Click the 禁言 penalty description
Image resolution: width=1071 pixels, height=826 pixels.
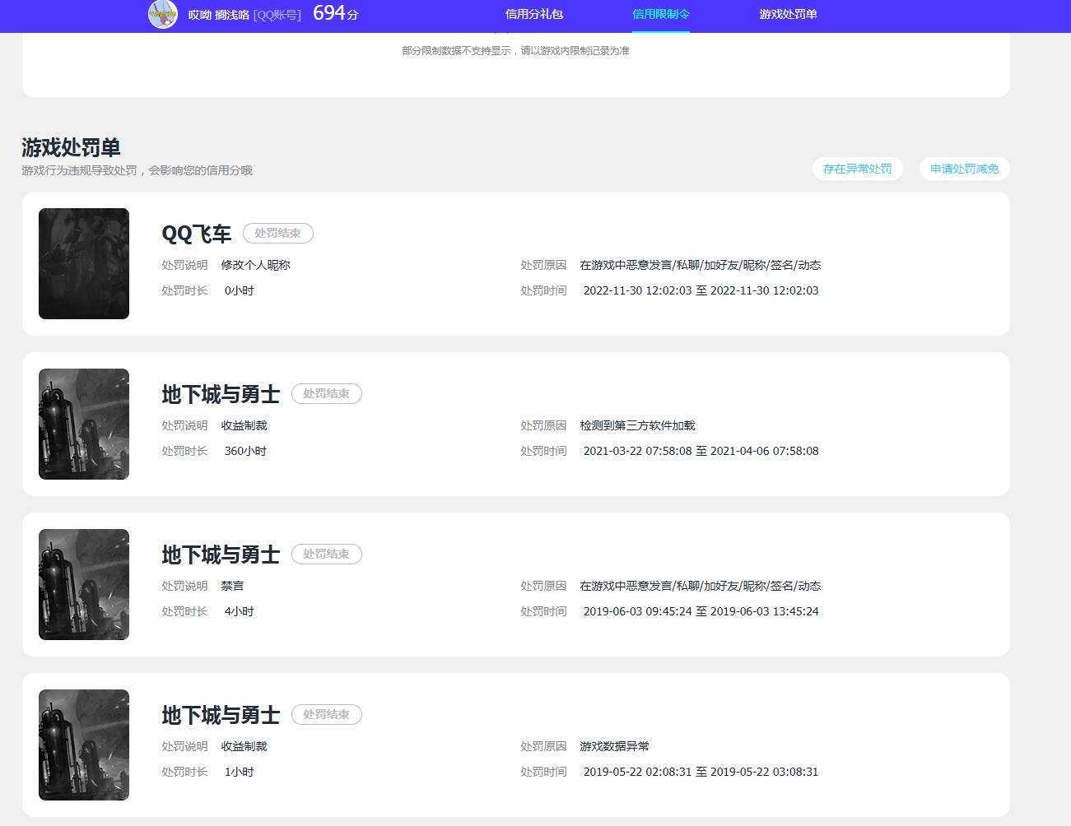[232, 586]
